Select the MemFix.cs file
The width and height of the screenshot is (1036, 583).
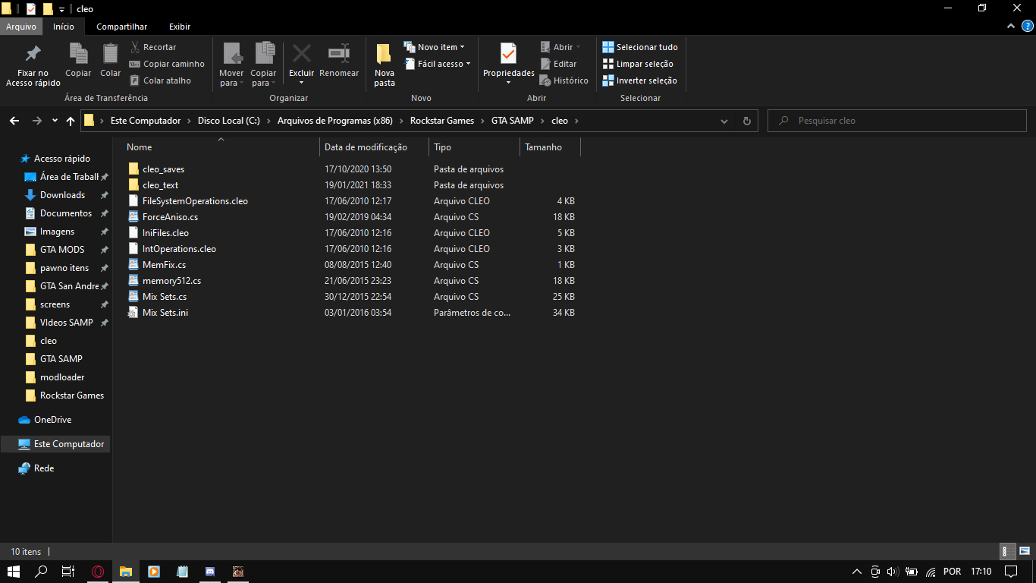pos(164,265)
